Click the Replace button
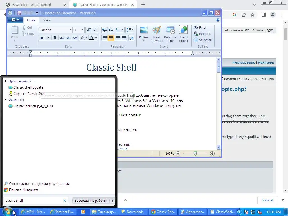The width and height of the screenshot is (288, 216). pos(202,34)
